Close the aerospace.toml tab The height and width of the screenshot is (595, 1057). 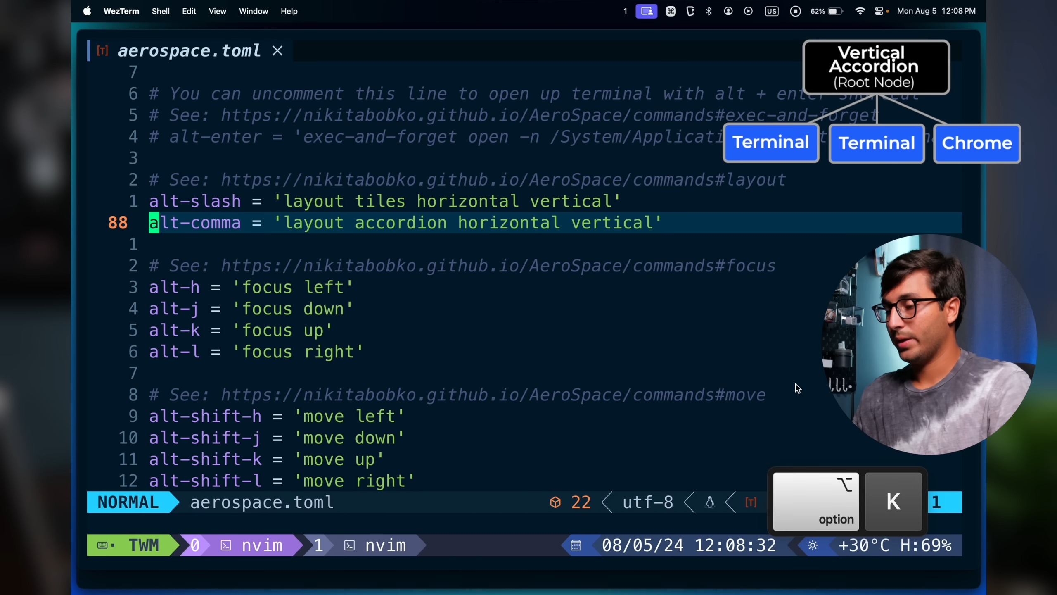(277, 51)
